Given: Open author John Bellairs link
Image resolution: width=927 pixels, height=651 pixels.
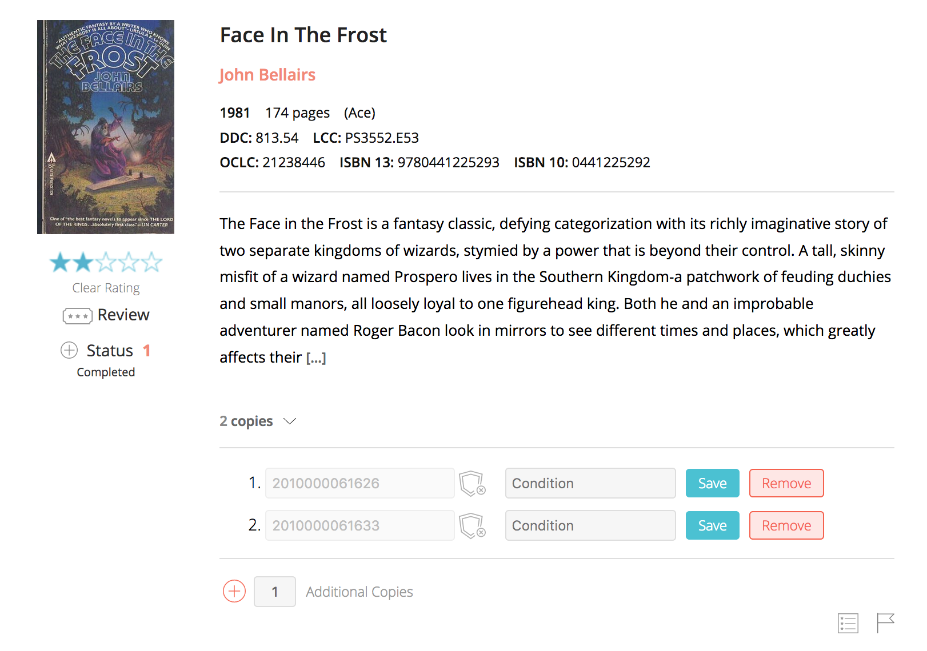Looking at the screenshot, I should pos(267,75).
